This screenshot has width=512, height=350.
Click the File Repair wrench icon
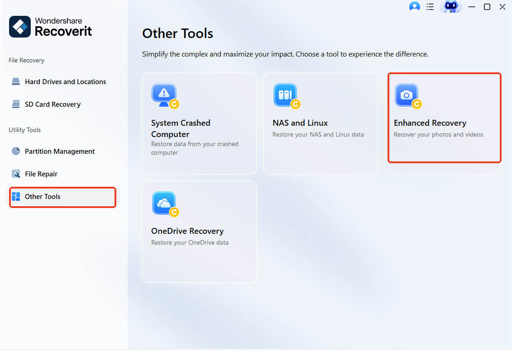(x=16, y=174)
